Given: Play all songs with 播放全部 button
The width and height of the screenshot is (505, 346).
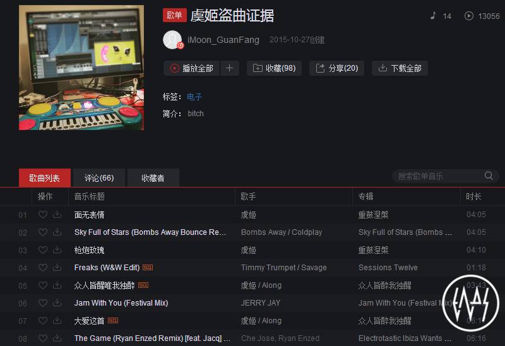Looking at the screenshot, I should pos(192,68).
